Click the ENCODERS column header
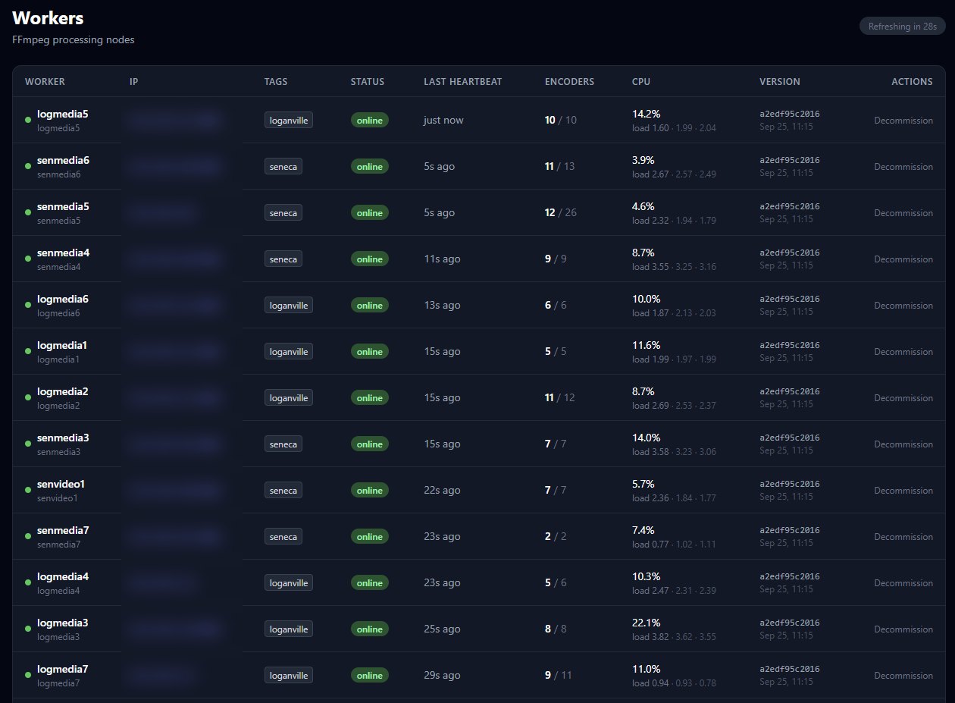Image resolution: width=955 pixels, height=703 pixels. (x=569, y=82)
